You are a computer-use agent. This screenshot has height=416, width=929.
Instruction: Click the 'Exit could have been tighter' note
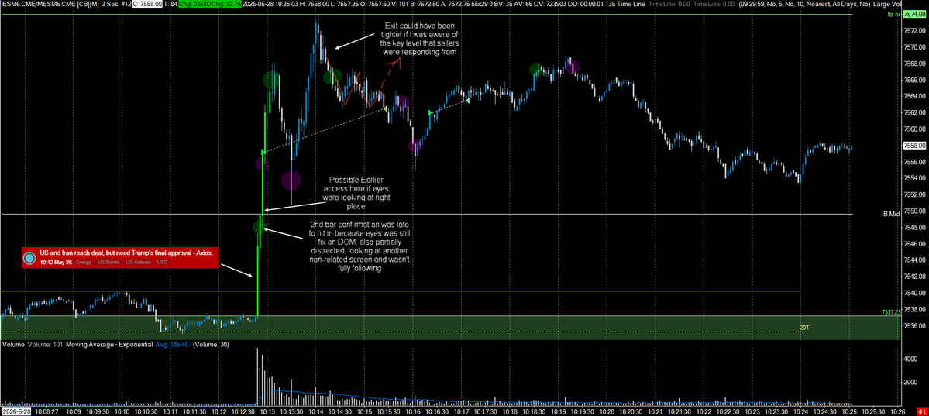pyautogui.click(x=418, y=39)
